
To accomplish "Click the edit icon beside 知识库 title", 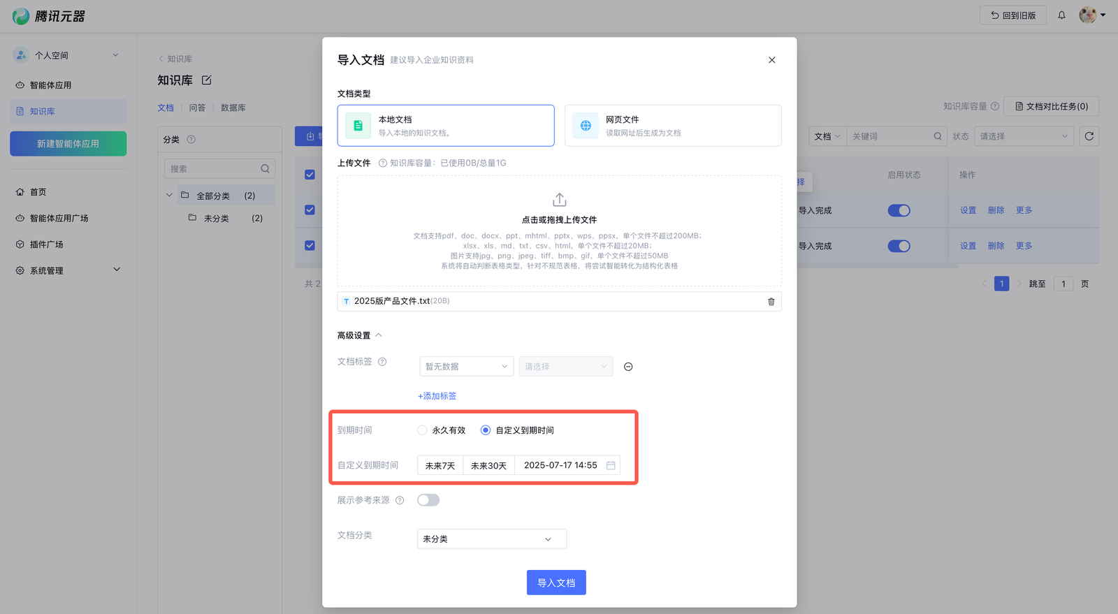I will 207,80.
